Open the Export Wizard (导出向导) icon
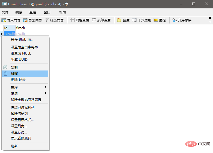 point(25,20)
